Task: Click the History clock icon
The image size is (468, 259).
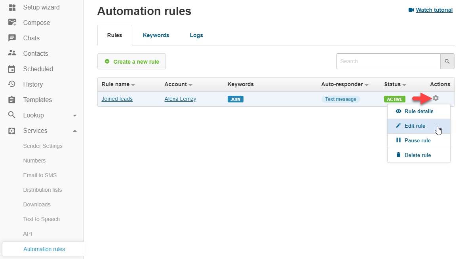Action: (x=11, y=84)
